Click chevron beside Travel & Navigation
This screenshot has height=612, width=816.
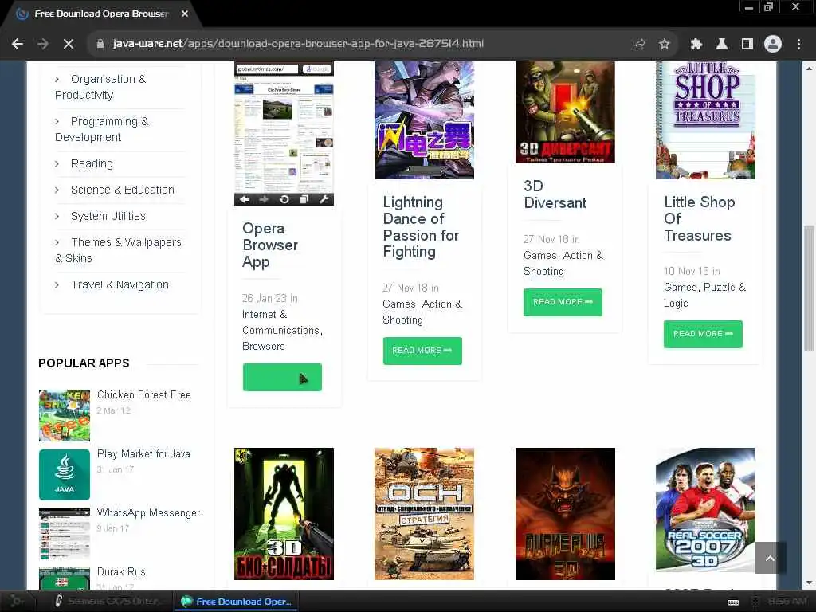57,285
